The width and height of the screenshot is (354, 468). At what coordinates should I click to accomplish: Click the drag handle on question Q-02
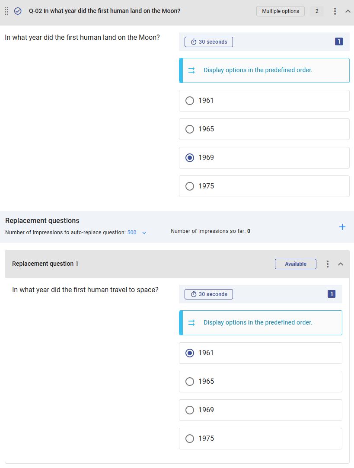tap(6, 11)
